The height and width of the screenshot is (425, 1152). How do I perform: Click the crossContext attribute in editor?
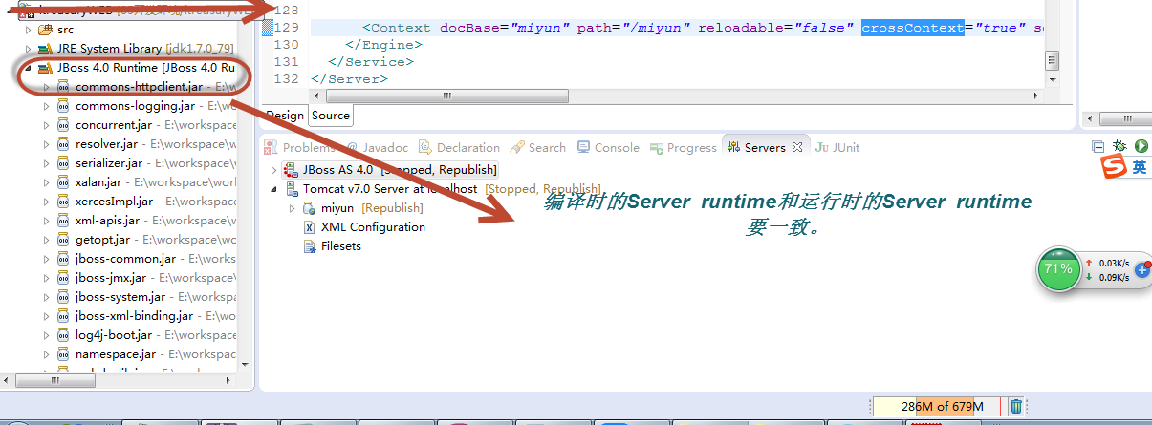pyautogui.click(x=913, y=28)
